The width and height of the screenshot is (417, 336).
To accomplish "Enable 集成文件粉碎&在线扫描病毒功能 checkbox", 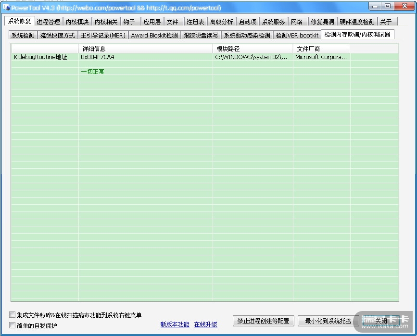I will [12, 315].
